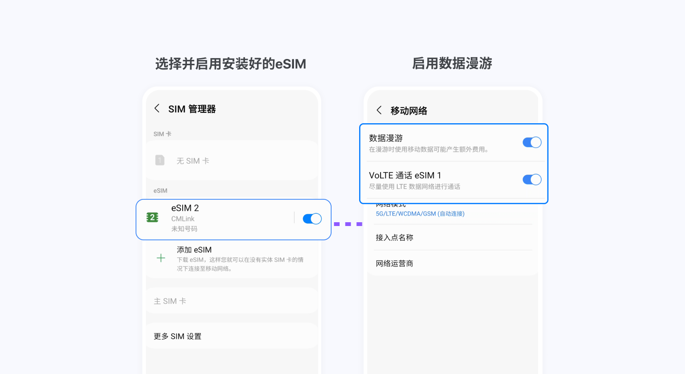This screenshot has height=374, width=685.
Task: Tap the back arrow on 移动网络 screen
Action: (379, 110)
